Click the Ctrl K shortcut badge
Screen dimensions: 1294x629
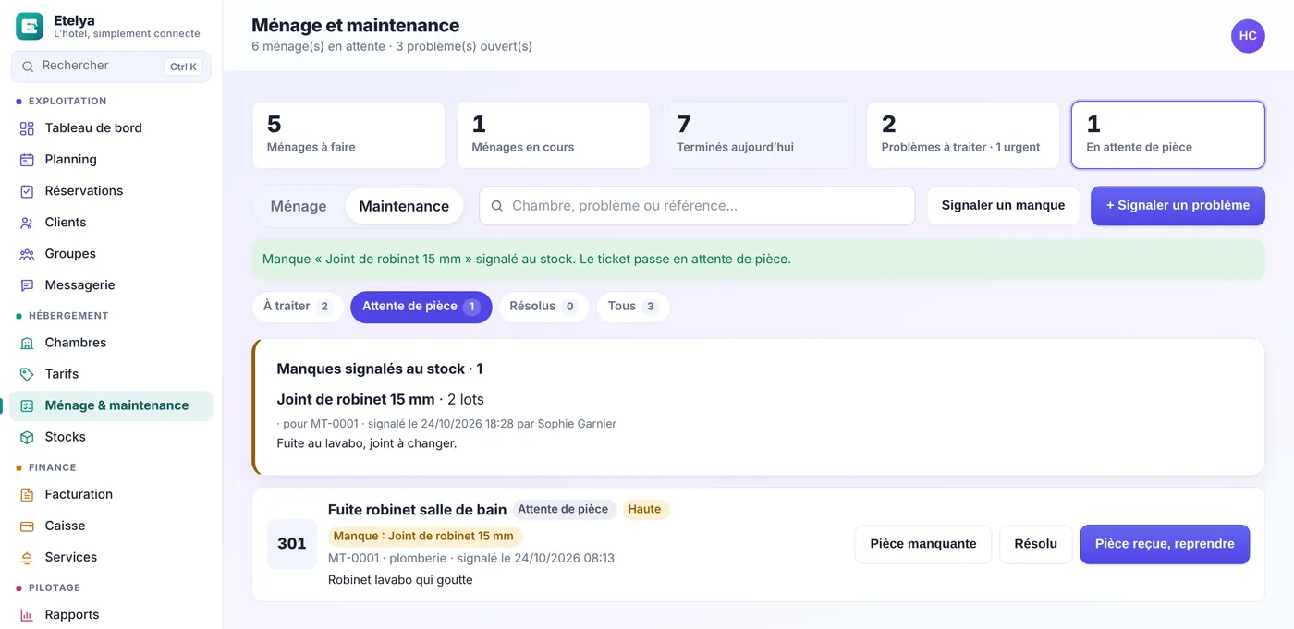pos(183,67)
